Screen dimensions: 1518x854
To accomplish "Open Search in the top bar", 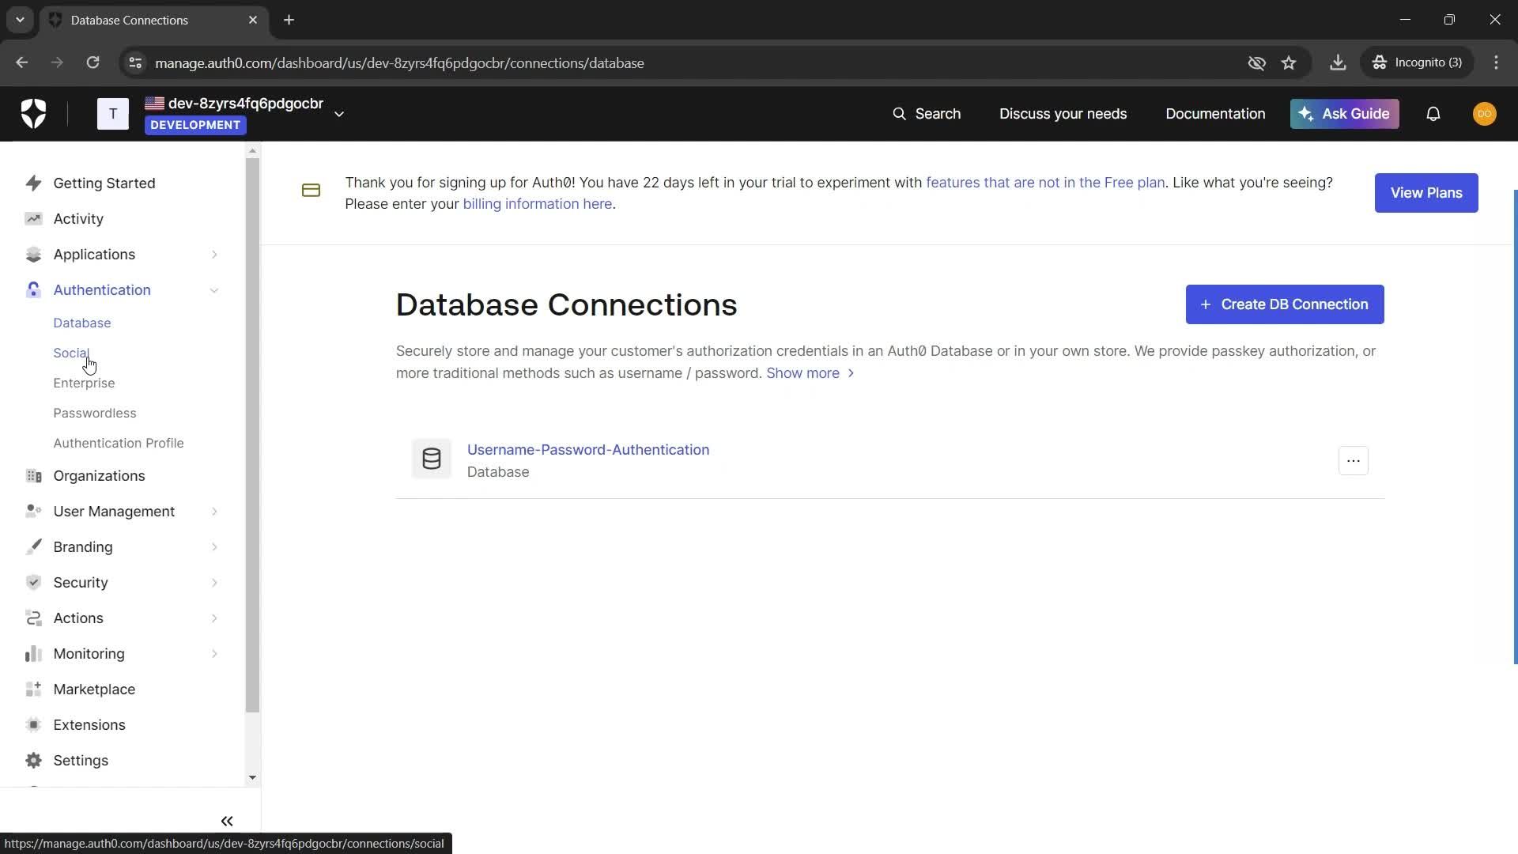I will tap(927, 114).
